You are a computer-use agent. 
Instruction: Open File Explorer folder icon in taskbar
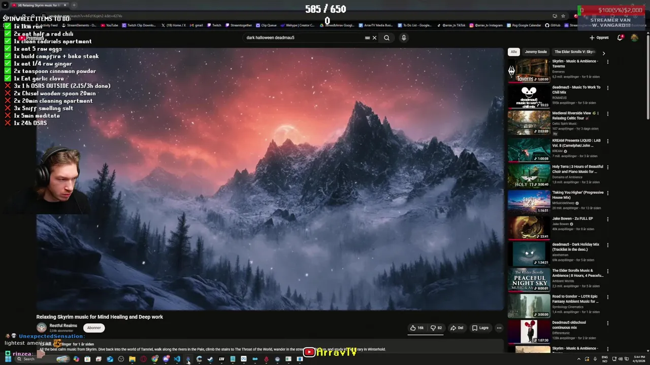[132, 359]
